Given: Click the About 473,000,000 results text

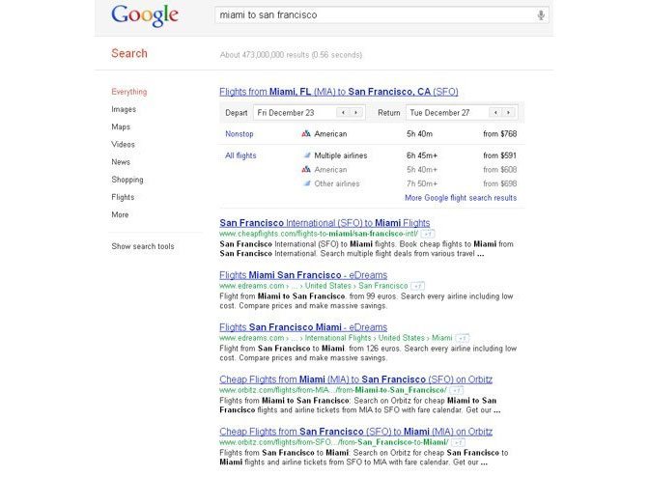Looking at the screenshot, I should [291, 55].
